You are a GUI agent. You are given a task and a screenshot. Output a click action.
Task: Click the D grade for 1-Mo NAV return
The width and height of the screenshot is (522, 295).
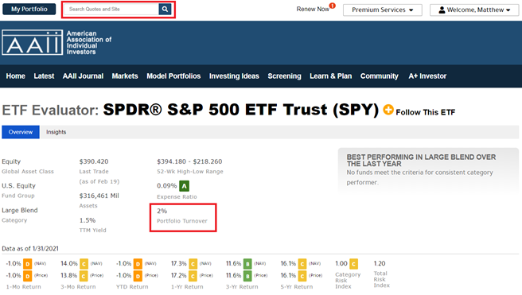click(28, 264)
